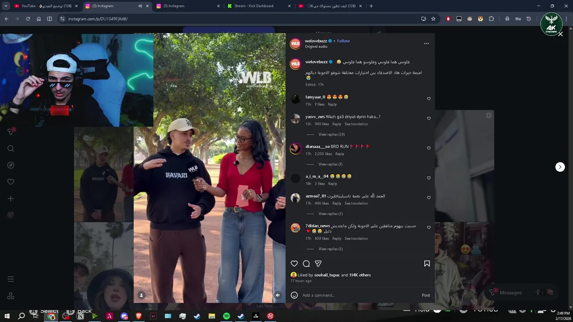Open the tab search dropdown arrow
Screen dimensions: 573x322
tap(6, 6)
